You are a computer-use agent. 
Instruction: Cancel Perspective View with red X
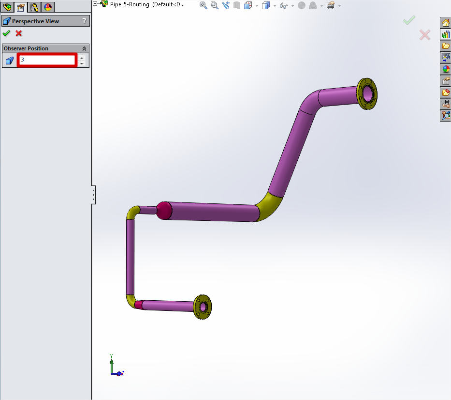coord(19,33)
